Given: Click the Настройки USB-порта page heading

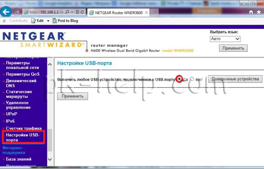Looking at the screenshot, I should point(84,63).
